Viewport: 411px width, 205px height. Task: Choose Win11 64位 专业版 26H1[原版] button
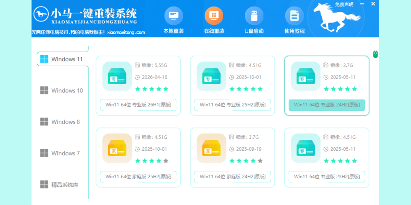(x=138, y=105)
